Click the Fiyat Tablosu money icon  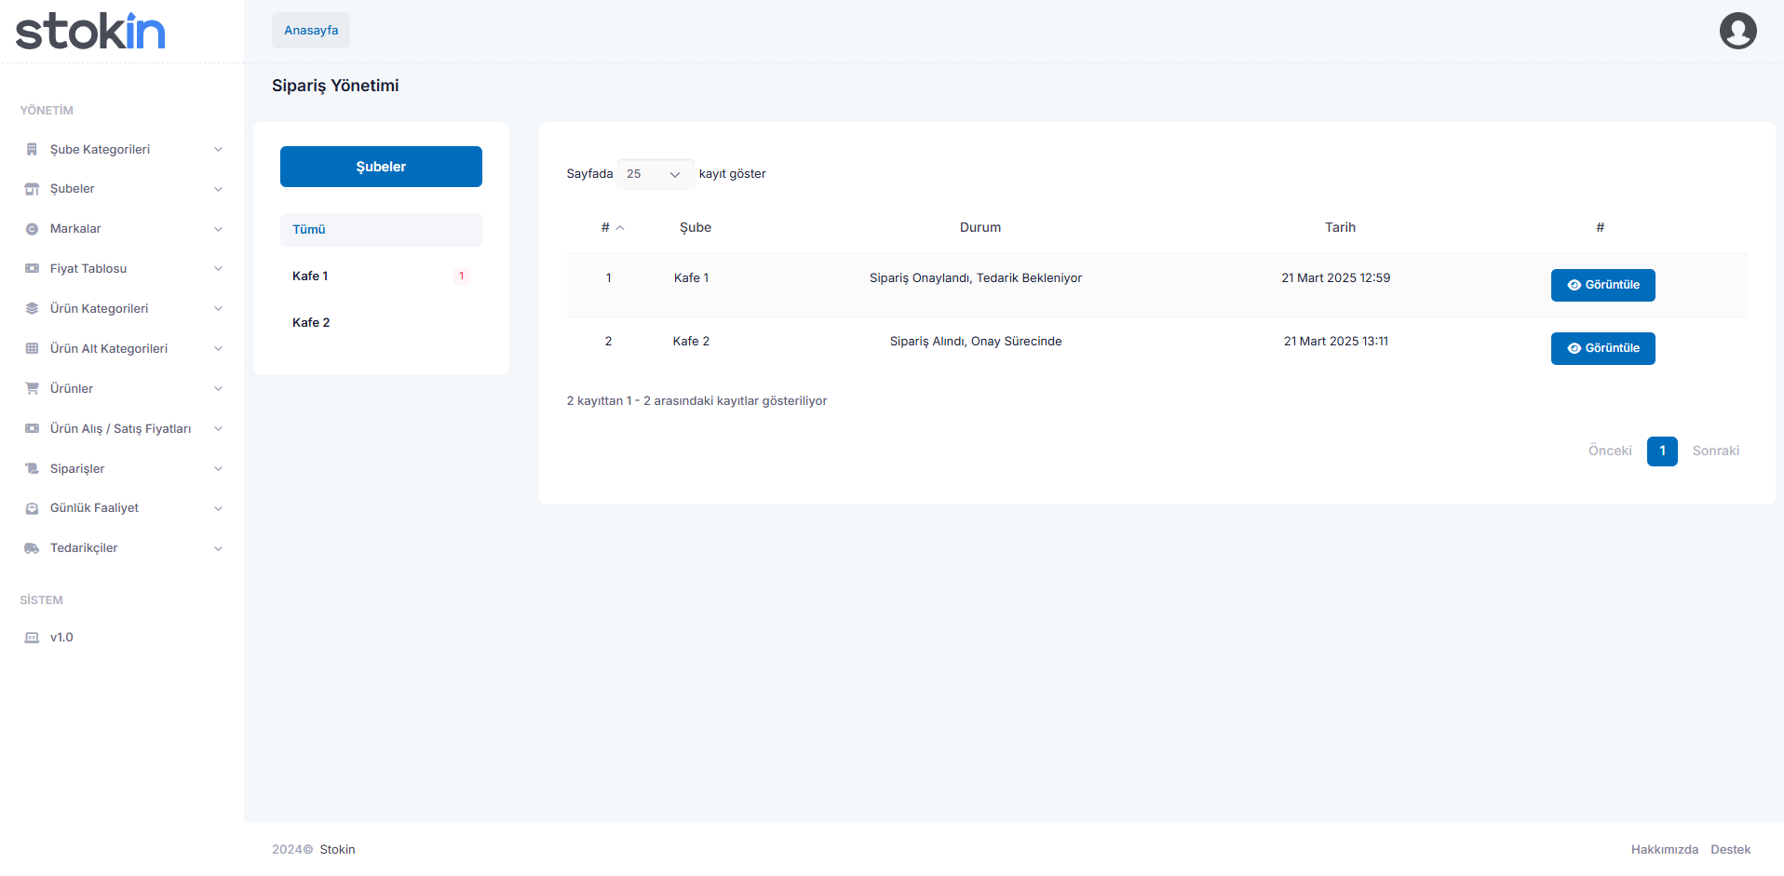click(x=32, y=269)
